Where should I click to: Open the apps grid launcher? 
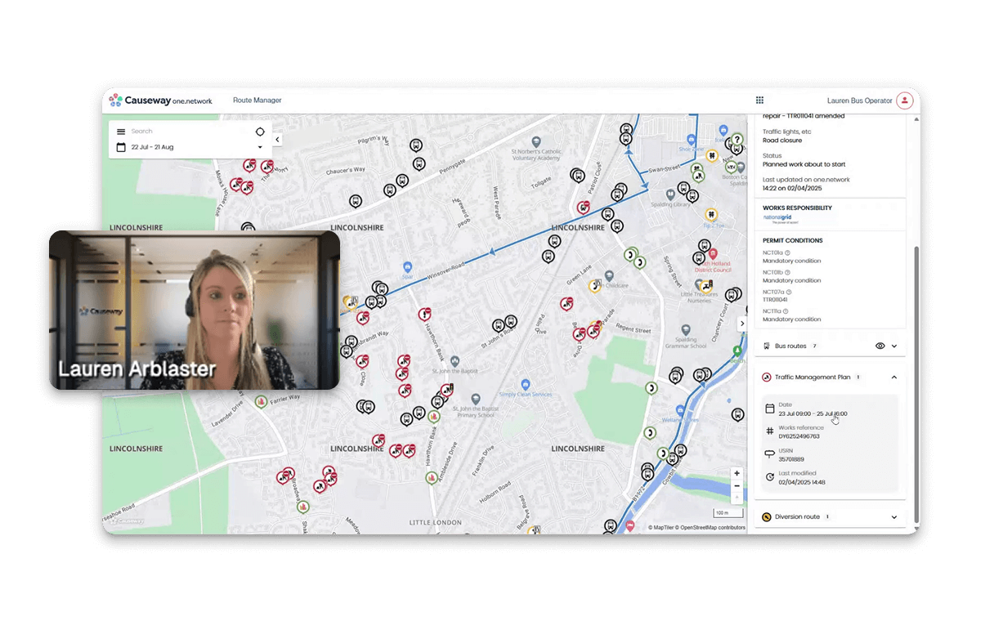click(x=759, y=101)
